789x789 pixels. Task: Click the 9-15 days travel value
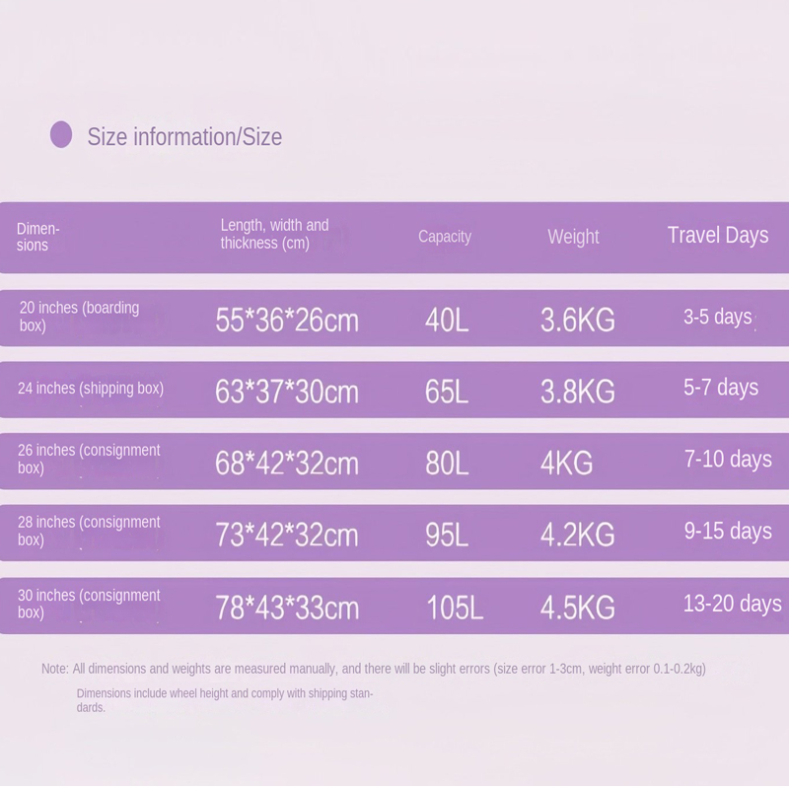(x=728, y=531)
